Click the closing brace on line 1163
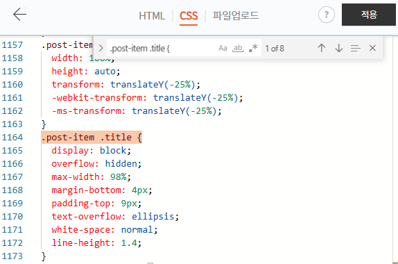 pyautogui.click(x=44, y=124)
